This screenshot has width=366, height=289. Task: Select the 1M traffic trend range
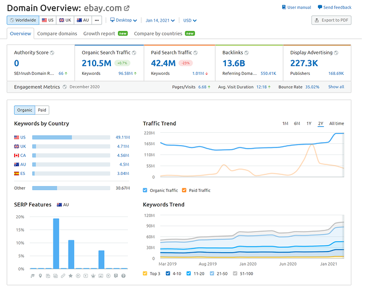[x=285, y=123]
